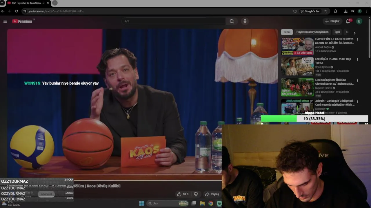This screenshot has height=208, width=371.
Task: Open the YouTube hamburger guide menu
Action: click(5, 21)
